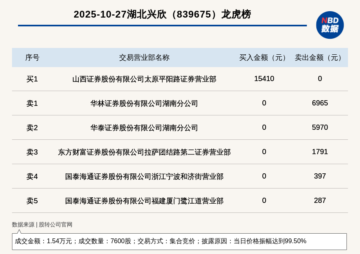360x254 pixels.
Task: Click the 成交金额 summary note box
Action: (x=179, y=241)
